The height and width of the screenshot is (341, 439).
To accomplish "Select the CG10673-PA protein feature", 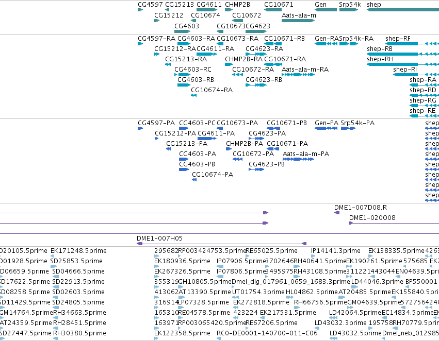I will [220, 128].
